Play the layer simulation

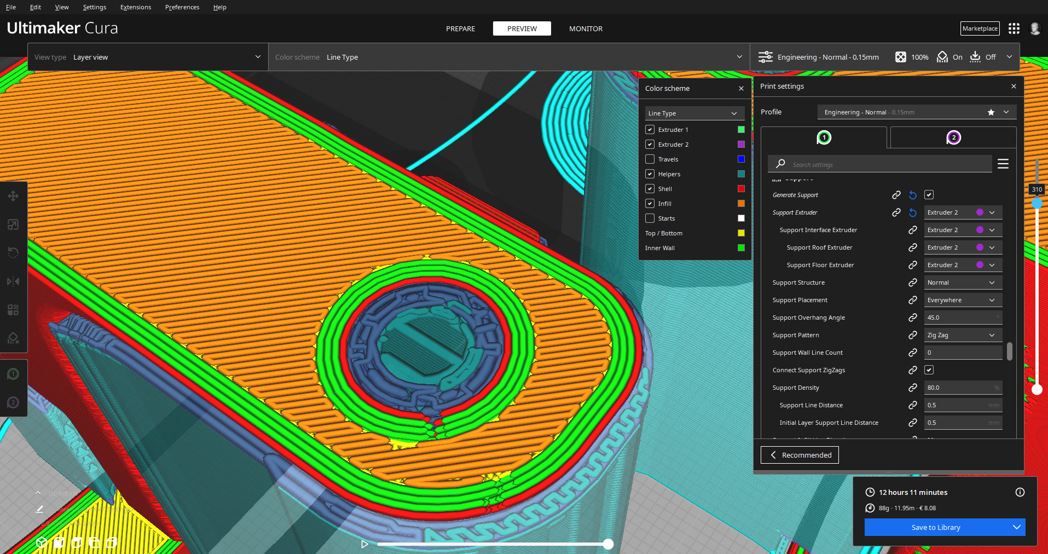pyautogui.click(x=364, y=544)
